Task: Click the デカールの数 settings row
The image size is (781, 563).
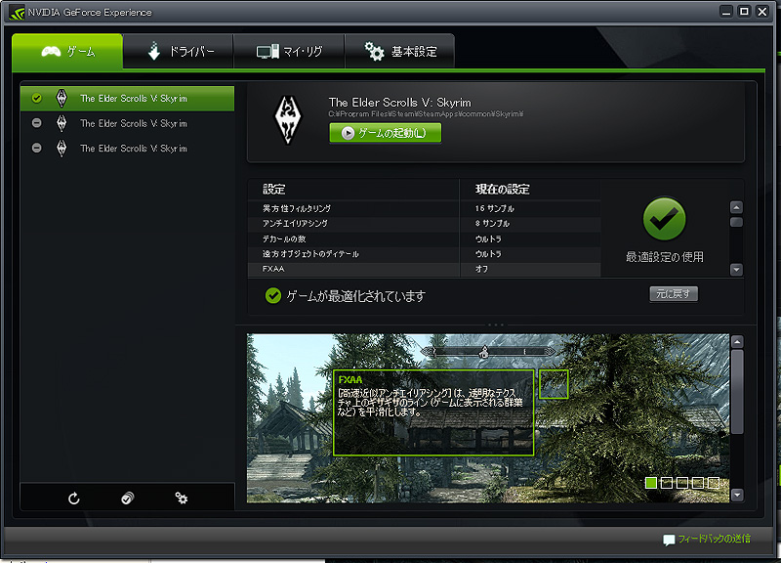Action: pos(424,238)
